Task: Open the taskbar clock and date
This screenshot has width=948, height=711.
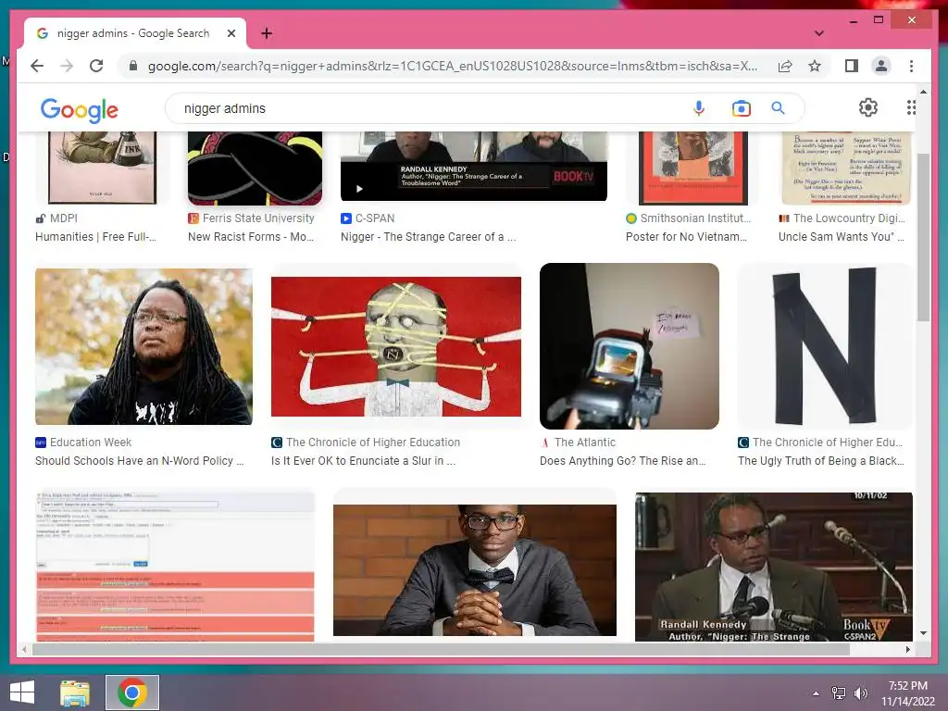Action: click(908, 693)
